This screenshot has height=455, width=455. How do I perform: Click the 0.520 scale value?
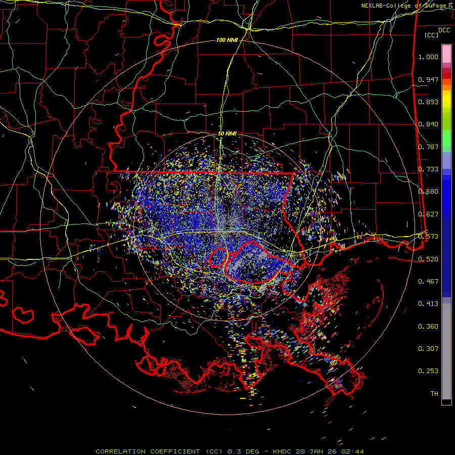coord(428,259)
